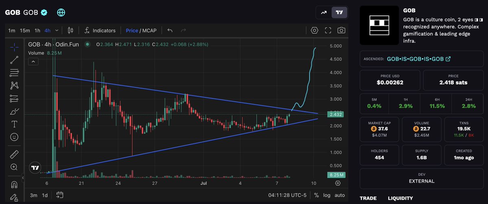Image resolution: width=488 pixels, height=204 pixels.
Task: Activate the ruler measure tool
Action: click(14, 154)
